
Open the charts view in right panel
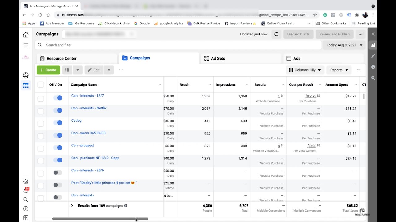(373, 45)
